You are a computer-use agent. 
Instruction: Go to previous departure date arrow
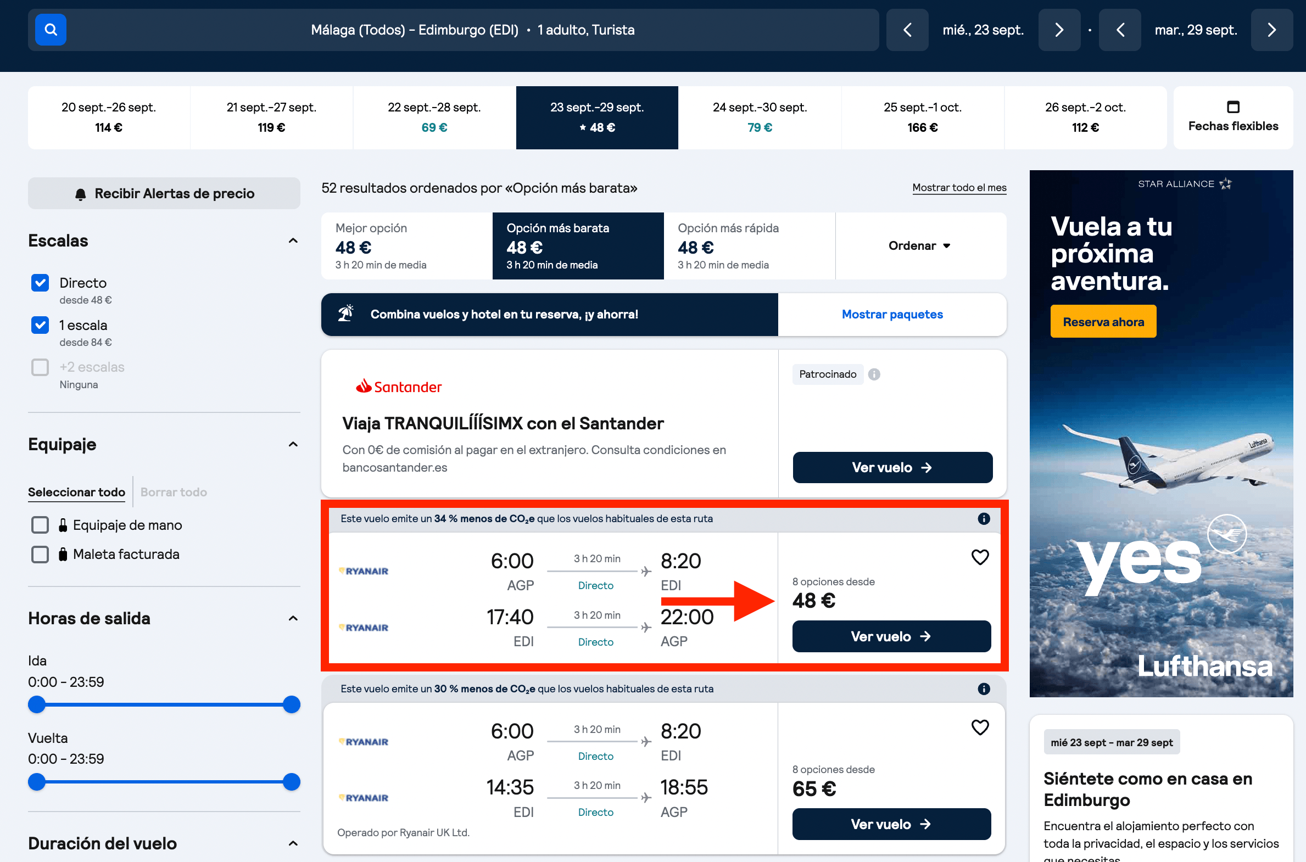pyautogui.click(x=907, y=30)
